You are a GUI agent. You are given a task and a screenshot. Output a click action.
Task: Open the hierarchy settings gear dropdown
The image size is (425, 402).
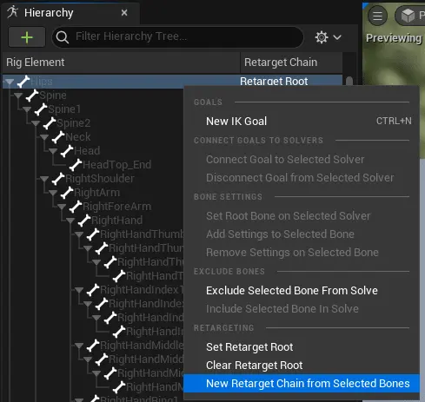click(x=329, y=37)
